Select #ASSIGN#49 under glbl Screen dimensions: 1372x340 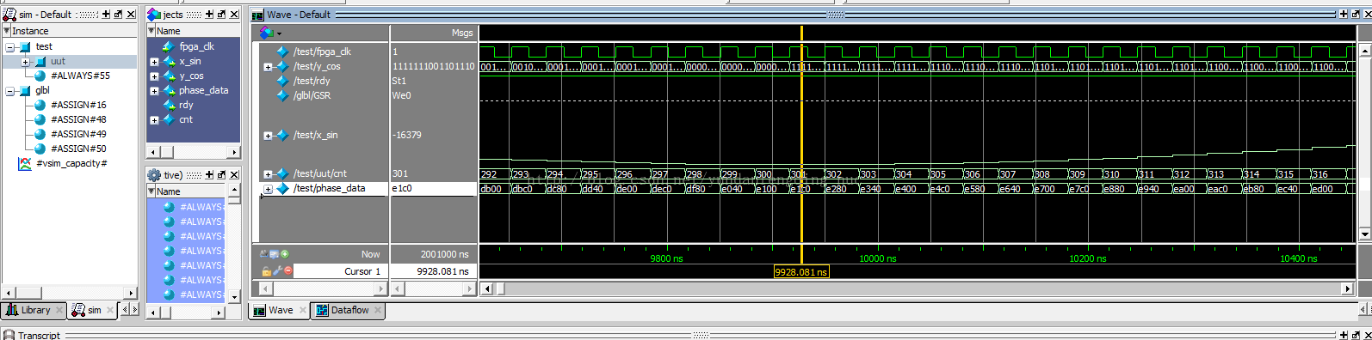pos(77,134)
